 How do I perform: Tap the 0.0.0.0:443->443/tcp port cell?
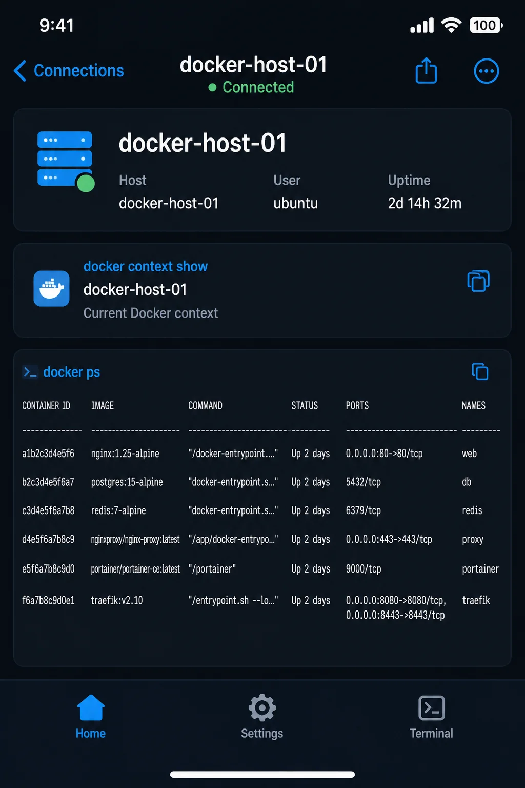[389, 539]
